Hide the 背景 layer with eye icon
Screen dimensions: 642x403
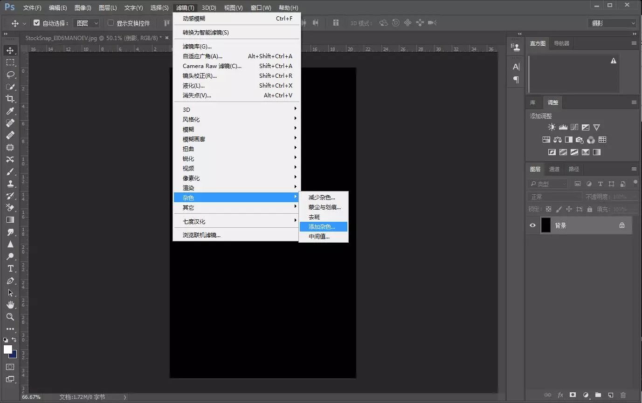click(x=532, y=225)
